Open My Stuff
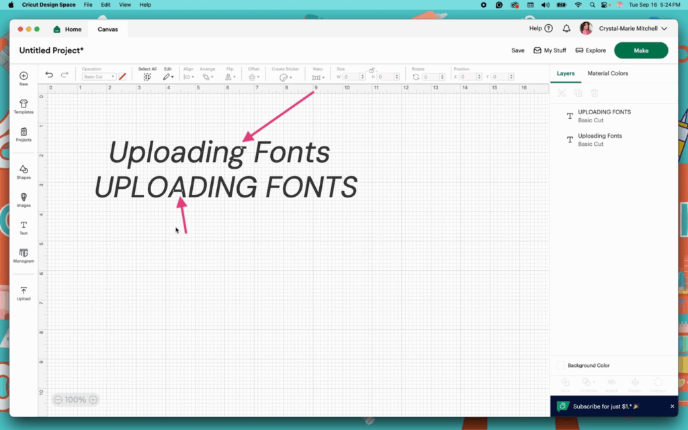Screen dimensions: 688x430 point(550,50)
